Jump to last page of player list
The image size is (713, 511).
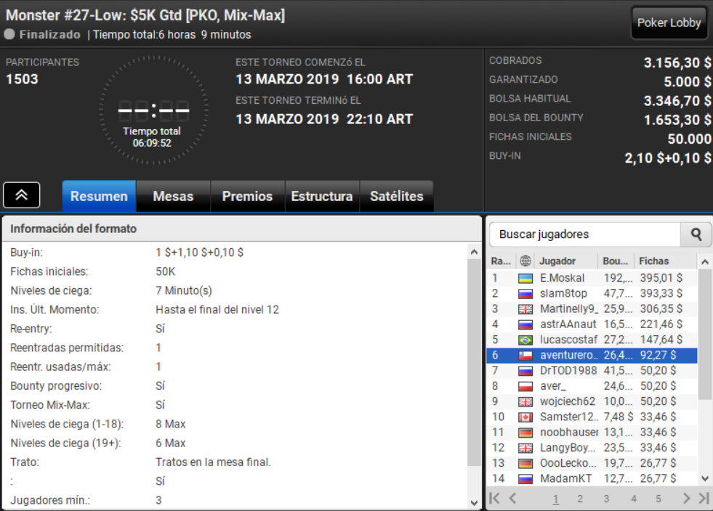704,498
